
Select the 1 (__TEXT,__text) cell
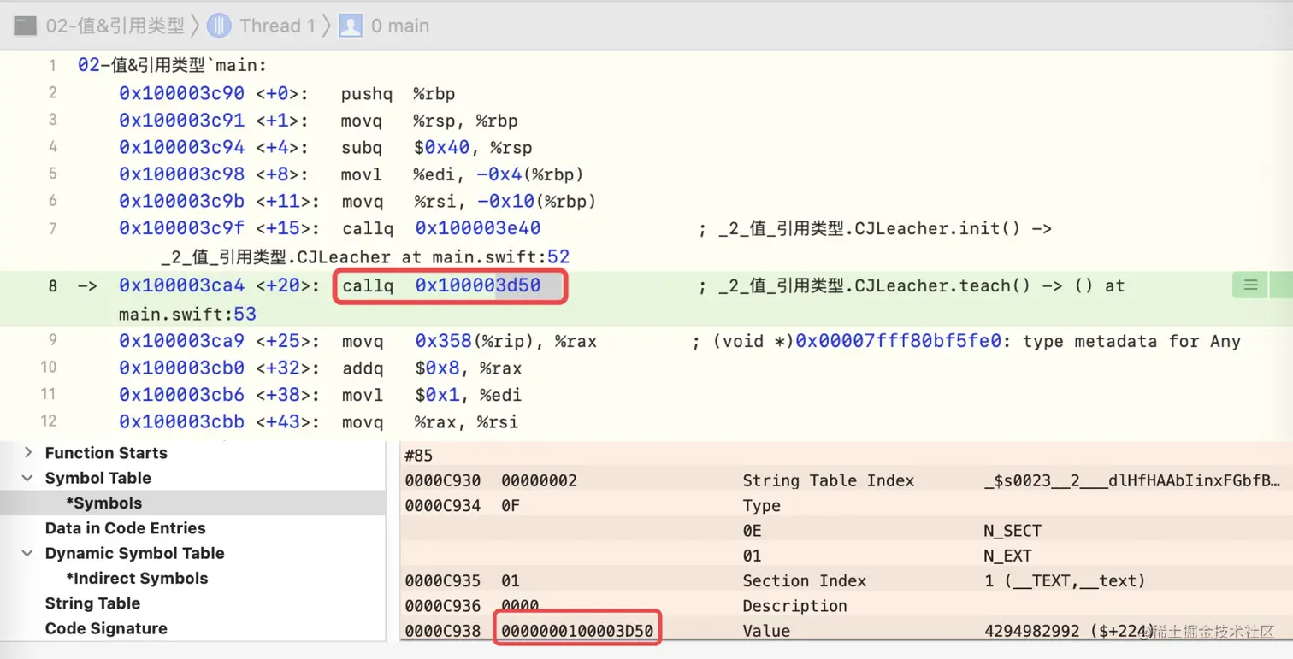pos(1064,580)
